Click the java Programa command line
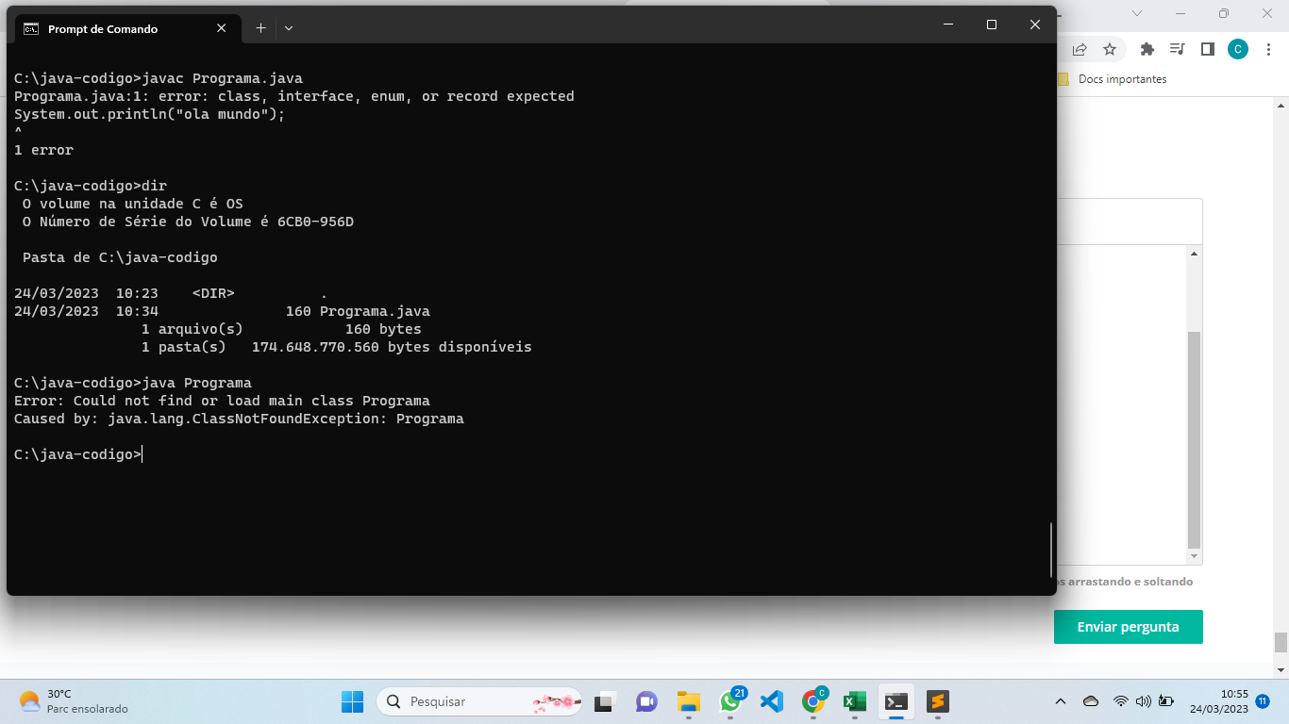The image size is (1289, 724). coord(133,383)
